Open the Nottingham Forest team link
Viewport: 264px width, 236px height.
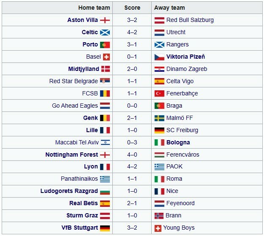72,155
